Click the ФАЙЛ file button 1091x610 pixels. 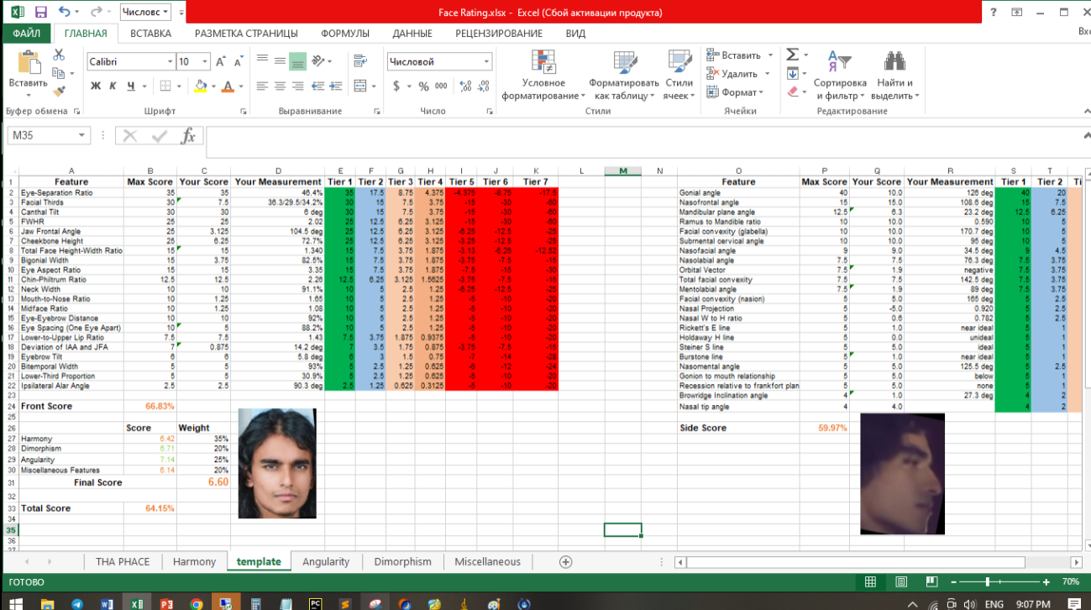(26, 34)
